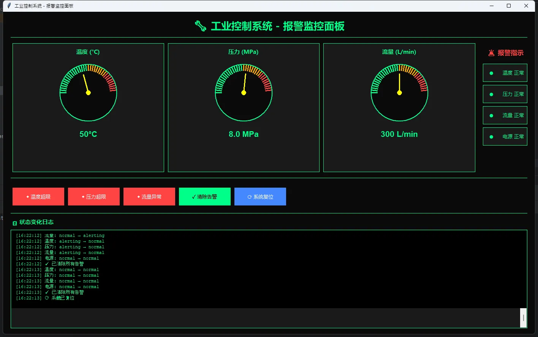Click the flow gauge dial
This screenshot has height=337, width=538.
[399, 92]
